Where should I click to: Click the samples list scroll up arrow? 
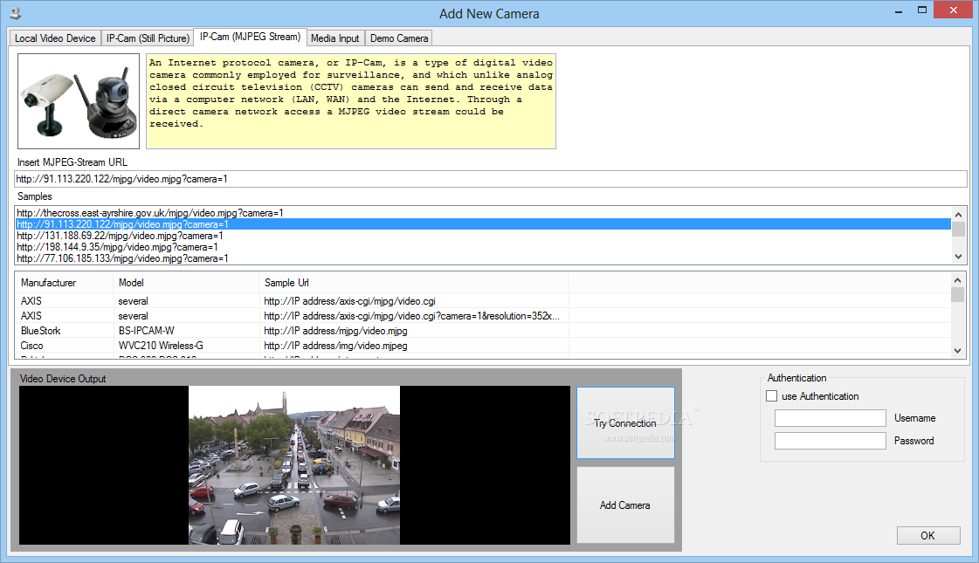click(958, 214)
